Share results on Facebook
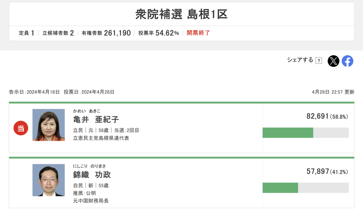This screenshot has width=363, height=209. point(348,61)
